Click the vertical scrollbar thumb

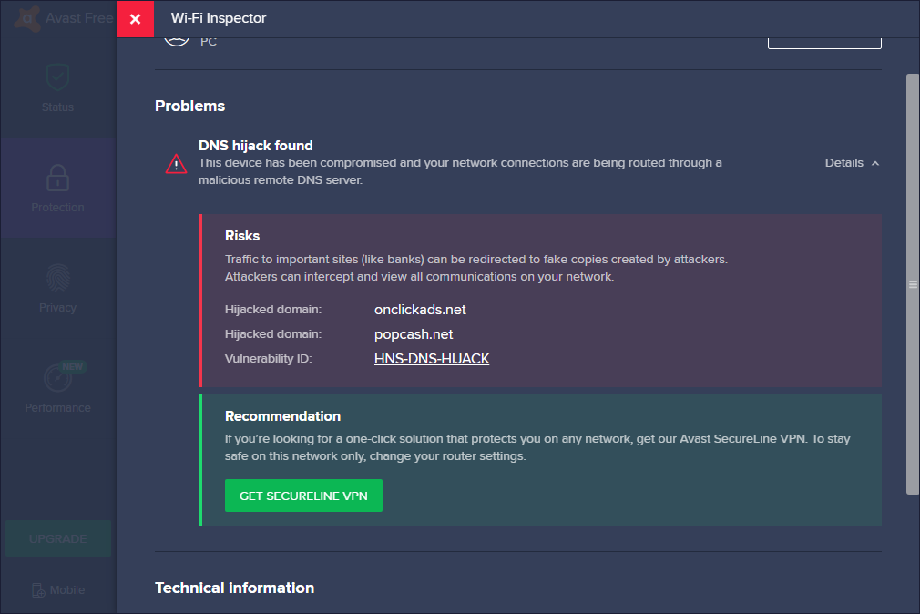[912, 284]
